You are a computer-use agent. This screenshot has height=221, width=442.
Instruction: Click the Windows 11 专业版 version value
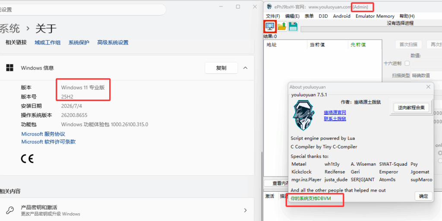click(x=83, y=87)
